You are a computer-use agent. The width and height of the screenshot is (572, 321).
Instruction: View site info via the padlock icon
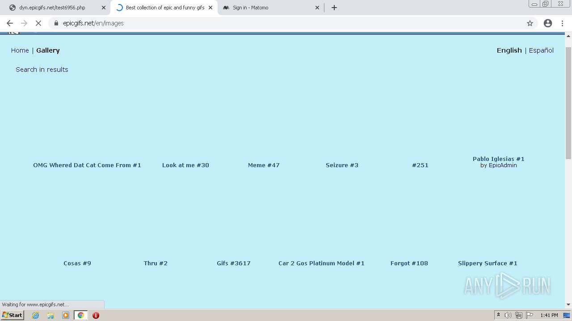[56, 23]
